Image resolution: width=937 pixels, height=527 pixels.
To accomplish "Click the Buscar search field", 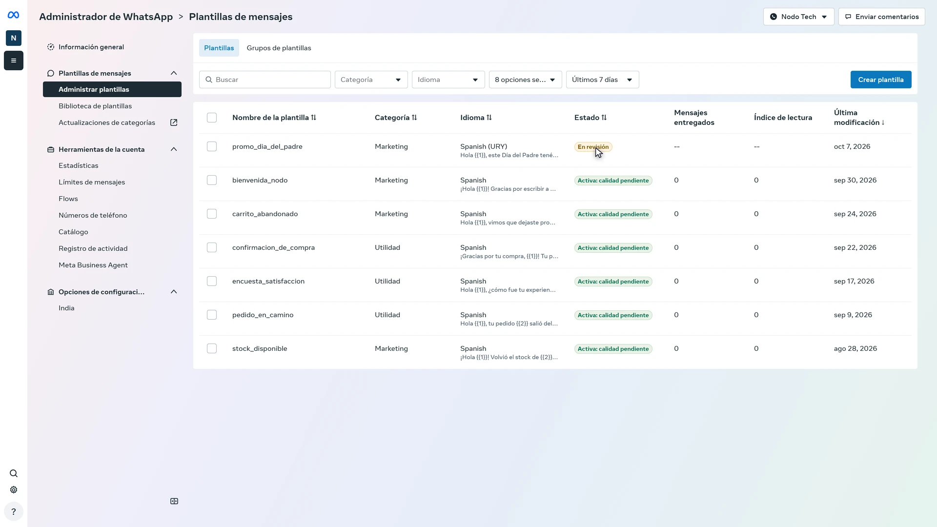I will tap(265, 80).
